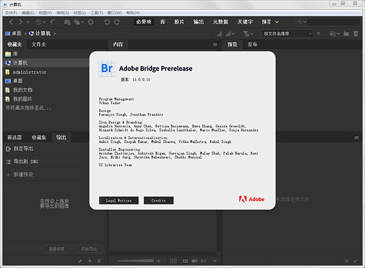Screen dimensions: 365x268
Task: Click pencil edit preset icon
Action: (x=80, y=261)
